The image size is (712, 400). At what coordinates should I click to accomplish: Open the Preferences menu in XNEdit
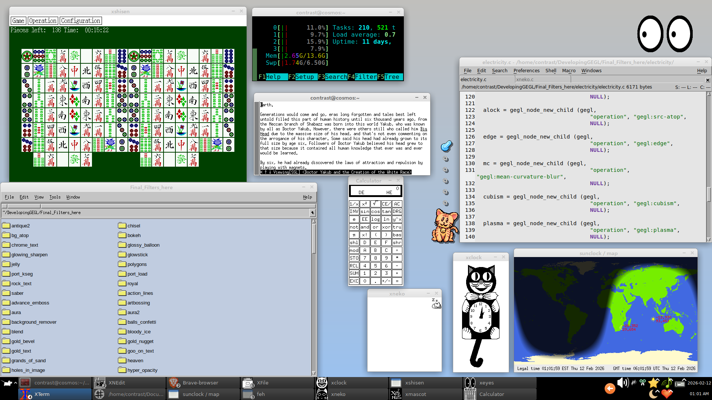526,71
